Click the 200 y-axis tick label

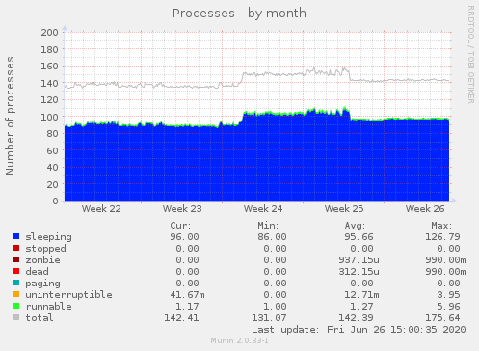49,33
